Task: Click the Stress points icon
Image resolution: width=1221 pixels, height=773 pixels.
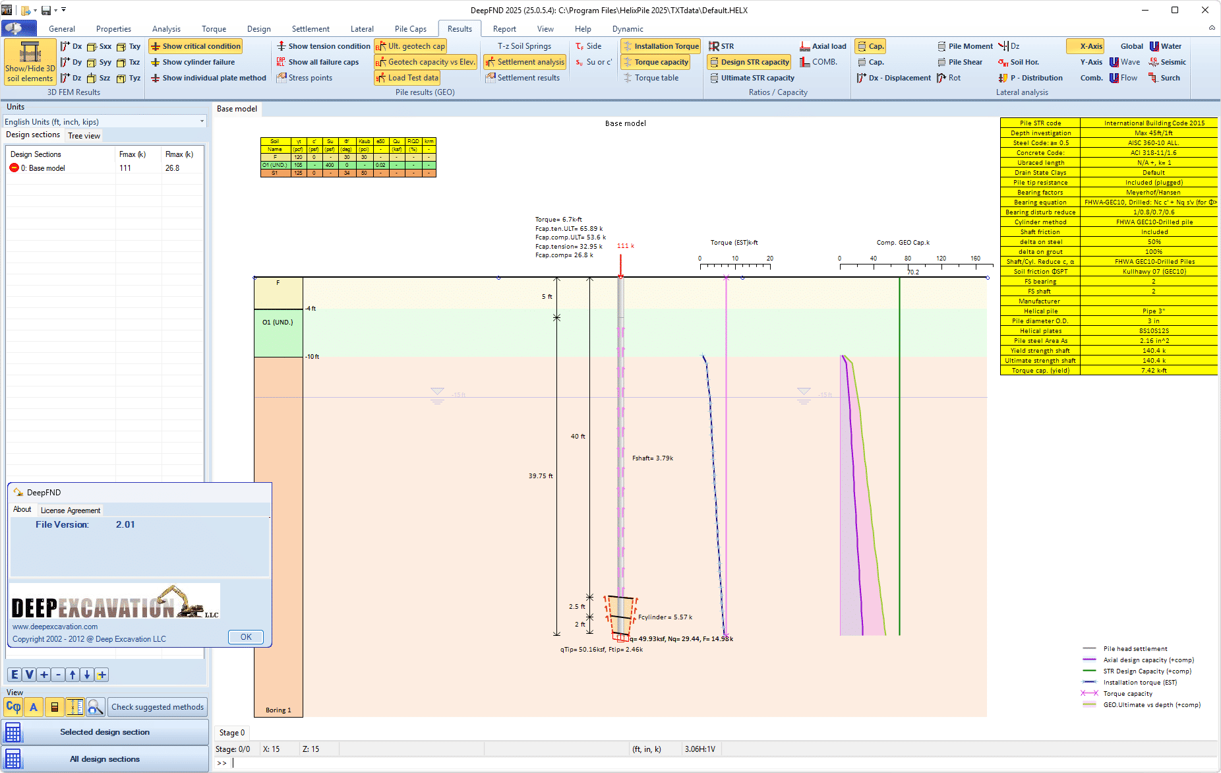Action: coord(282,78)
